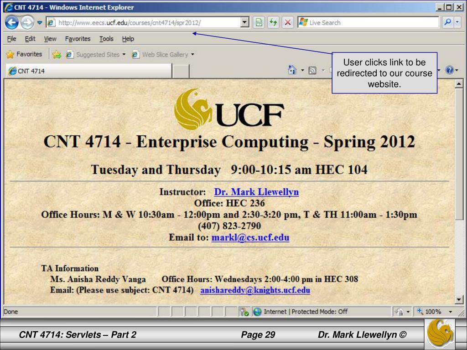Open the Help menu
This screenshot has height=350, width=467.
[128, 39]
